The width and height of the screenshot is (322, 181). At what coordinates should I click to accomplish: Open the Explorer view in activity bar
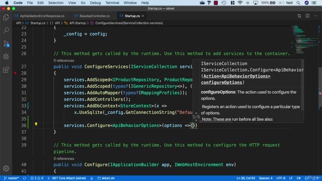point(6,18)
